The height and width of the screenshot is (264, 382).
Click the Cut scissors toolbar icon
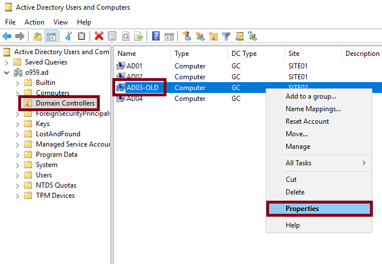[x=68, y=36]
